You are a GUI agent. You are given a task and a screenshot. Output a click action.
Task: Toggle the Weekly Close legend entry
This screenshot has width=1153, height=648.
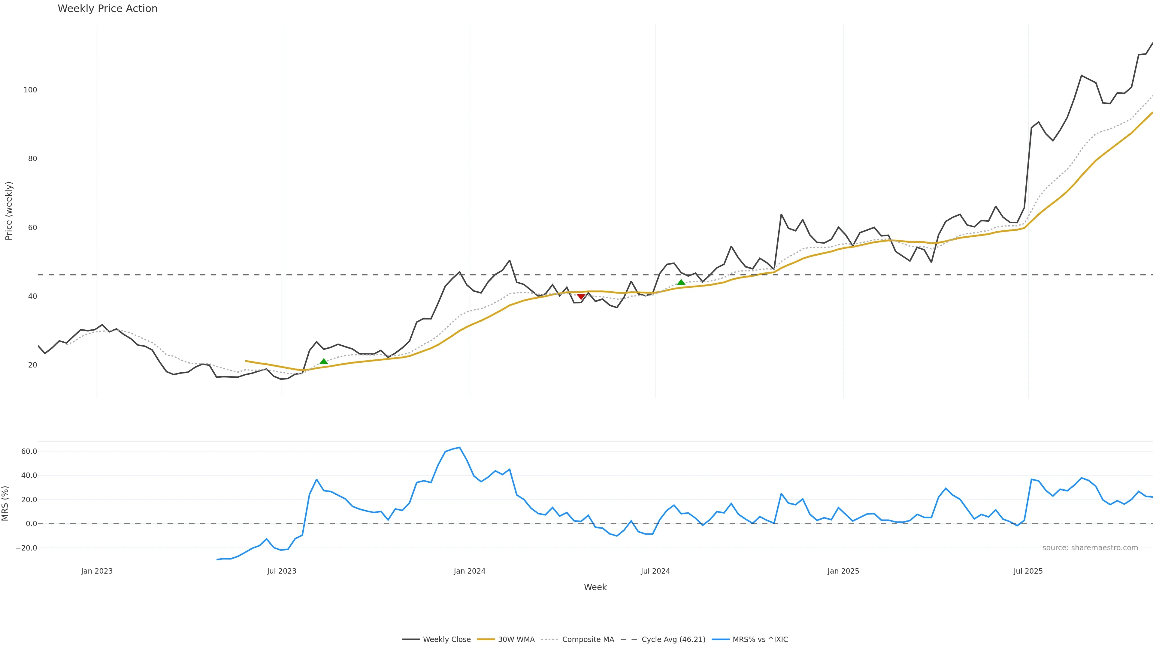[x=446, y=640]
